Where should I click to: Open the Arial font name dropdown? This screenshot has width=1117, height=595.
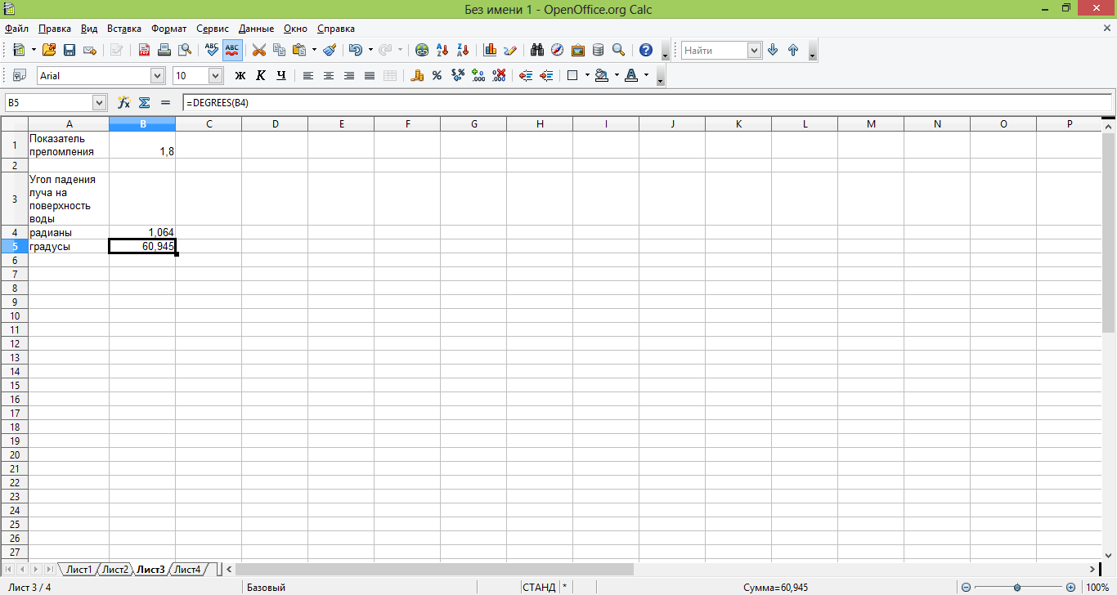(158, 75)
